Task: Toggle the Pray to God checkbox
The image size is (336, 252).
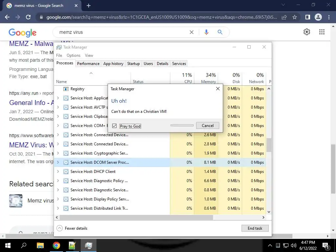Action: 115,126
